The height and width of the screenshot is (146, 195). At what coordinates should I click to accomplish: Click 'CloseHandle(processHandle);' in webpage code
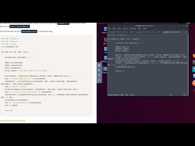[17, 100]
